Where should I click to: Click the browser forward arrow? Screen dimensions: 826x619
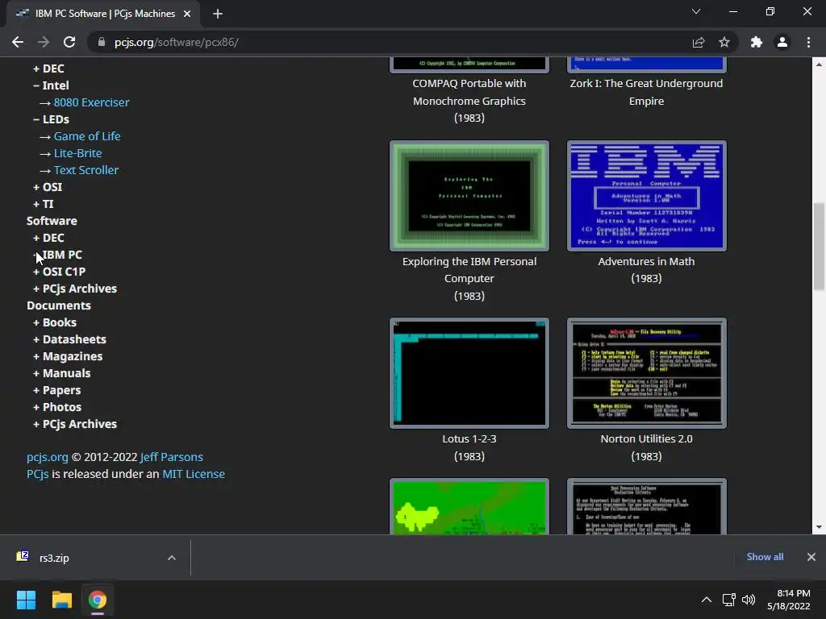(44, 42)
